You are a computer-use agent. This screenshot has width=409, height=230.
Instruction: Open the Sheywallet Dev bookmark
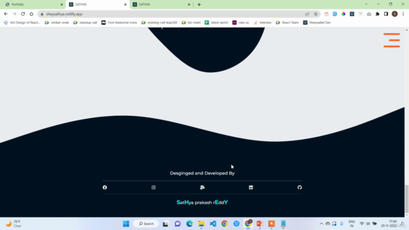(x=317, y=23)
